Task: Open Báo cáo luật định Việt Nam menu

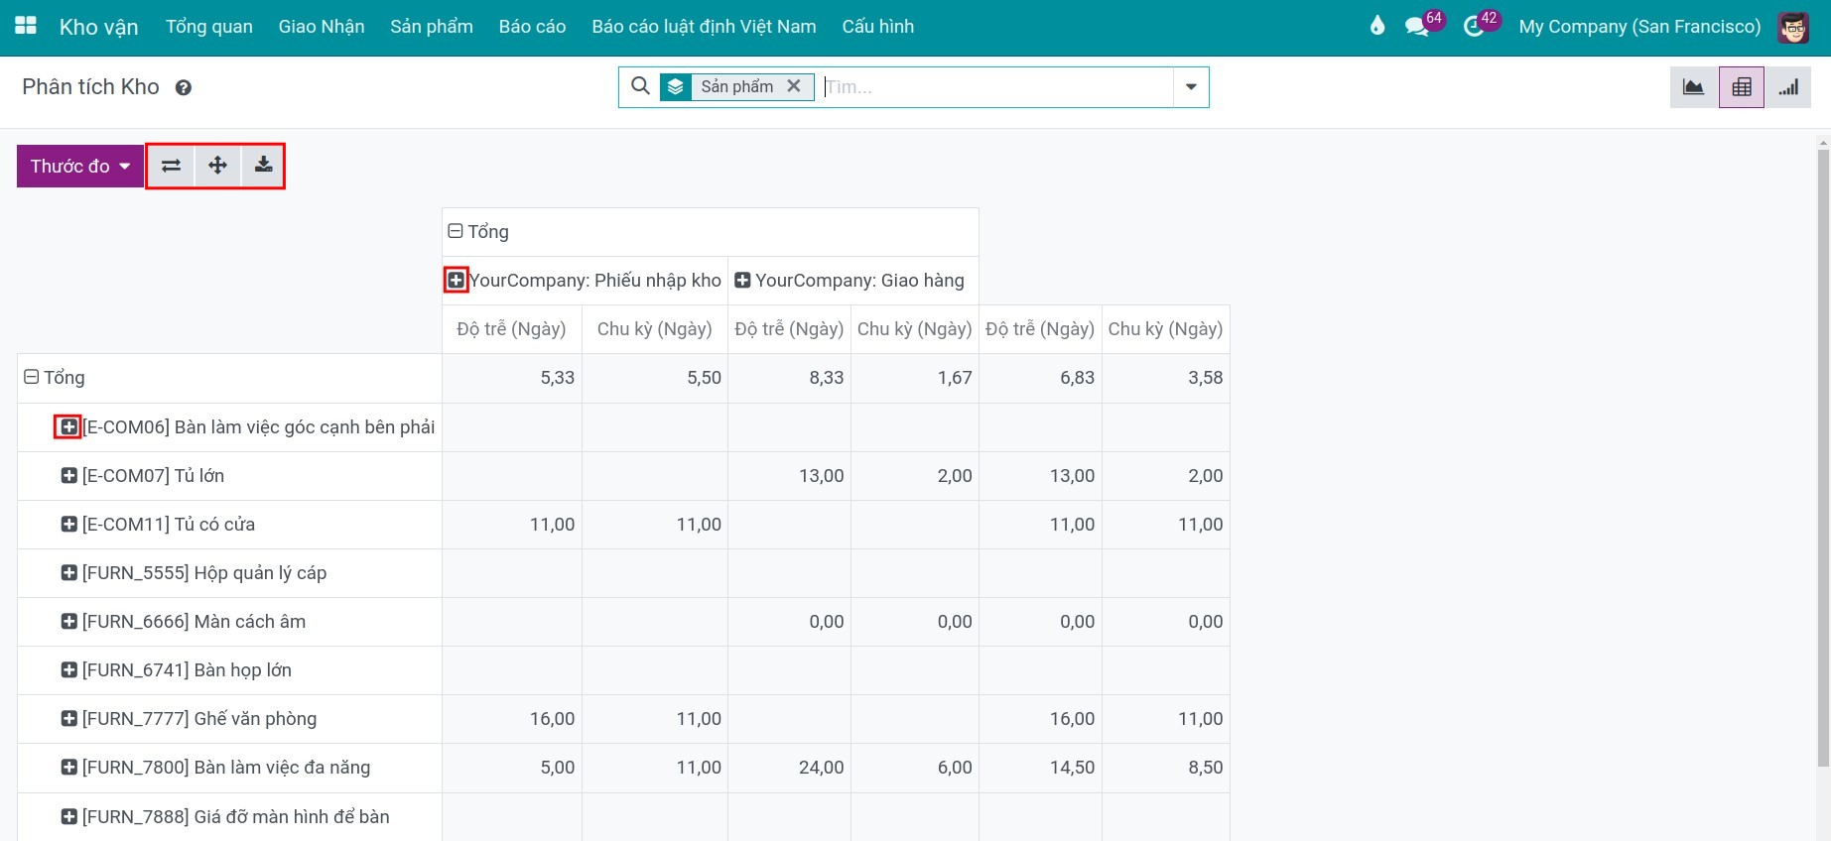Action: [705, 27]
